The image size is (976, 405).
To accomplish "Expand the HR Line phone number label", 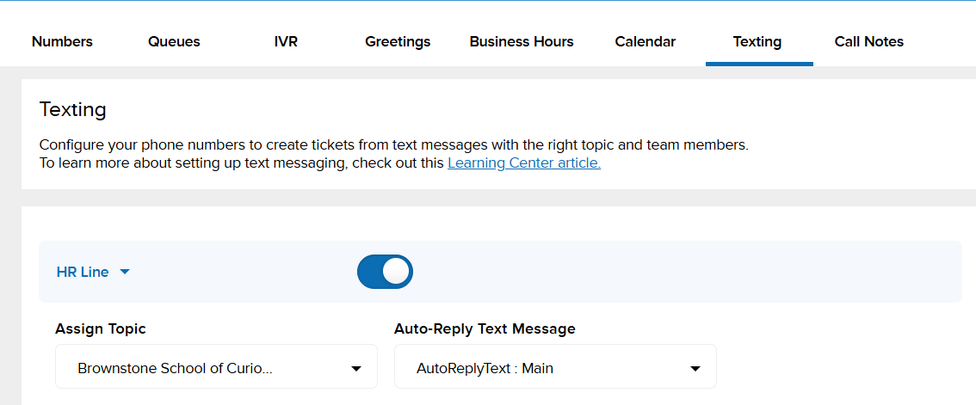I will [83, 272].
